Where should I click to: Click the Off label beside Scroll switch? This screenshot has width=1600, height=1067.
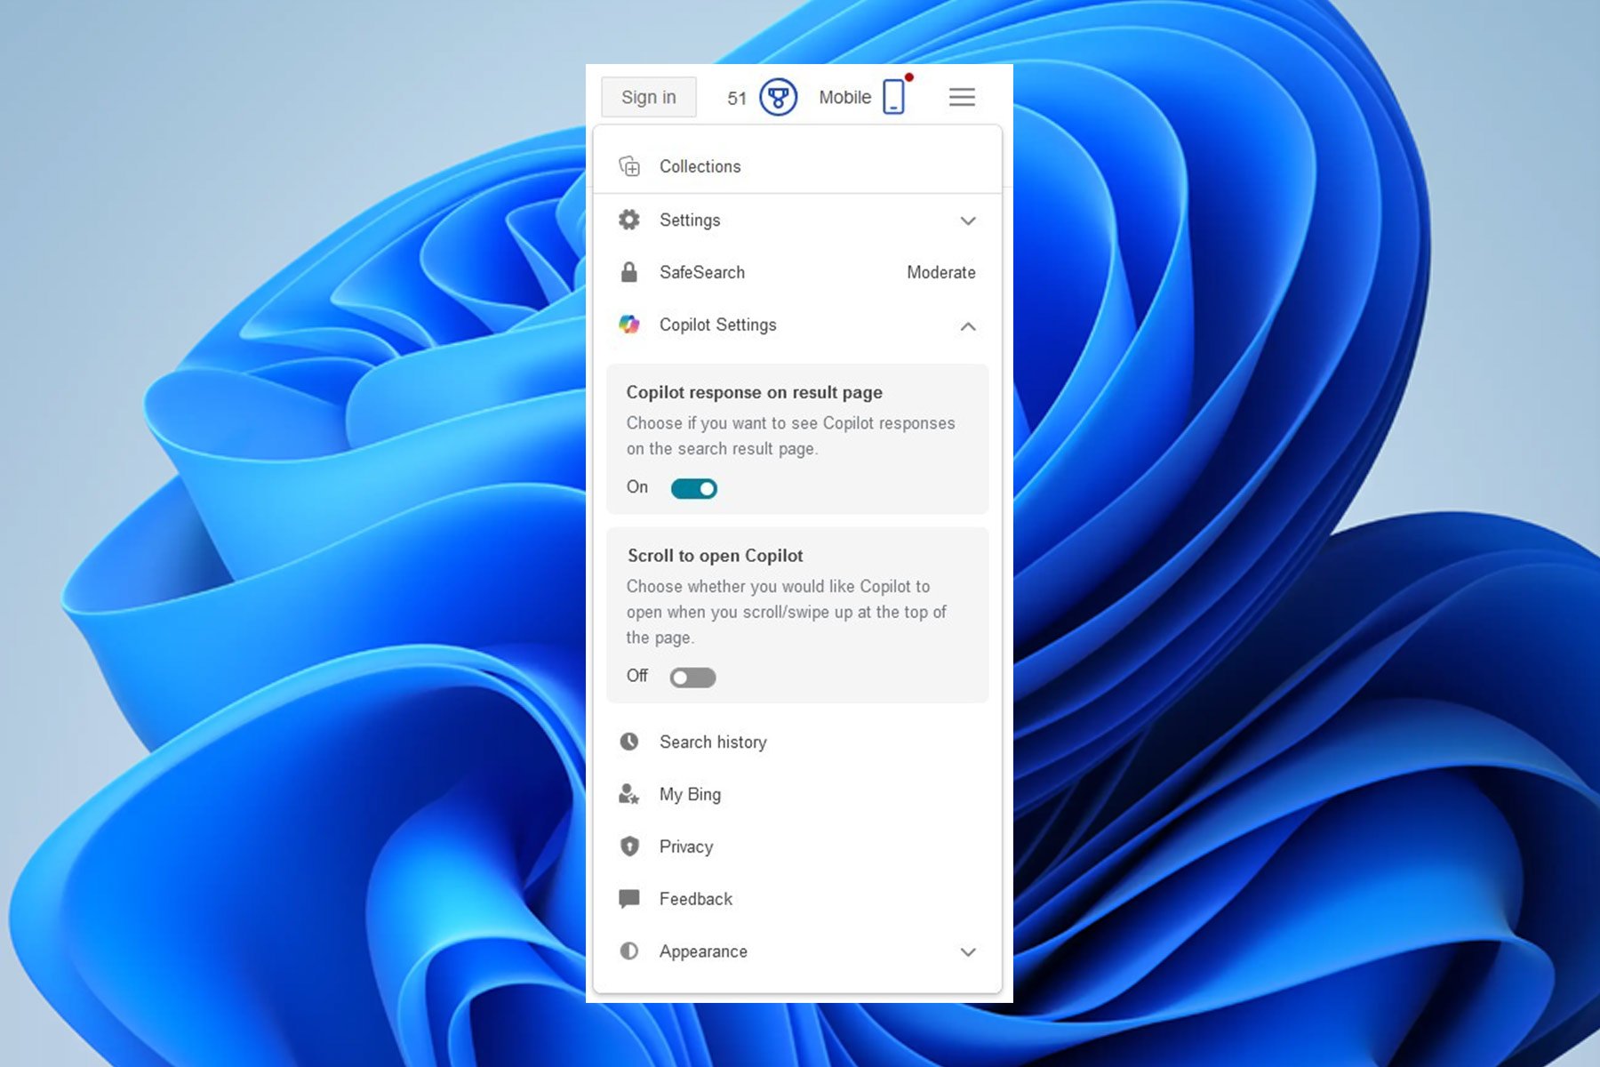[x=637, y=676]
